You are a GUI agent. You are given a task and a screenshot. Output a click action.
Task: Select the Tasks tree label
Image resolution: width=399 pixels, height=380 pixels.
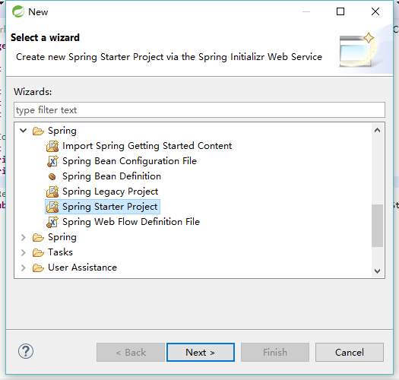coord(60,252)
